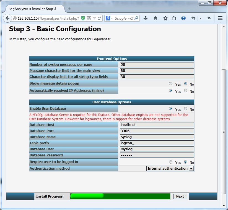
Task: Click the page reload icon
Action: pos(99,18)
